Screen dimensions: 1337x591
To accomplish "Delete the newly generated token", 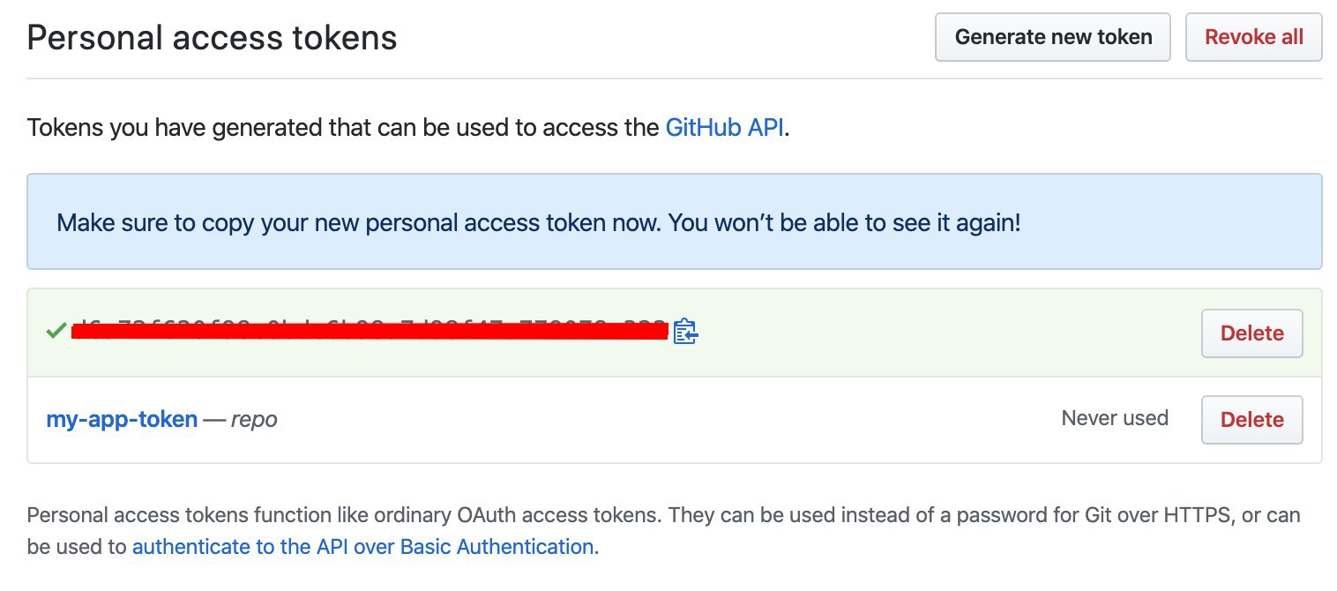I will coord(1251,333).
